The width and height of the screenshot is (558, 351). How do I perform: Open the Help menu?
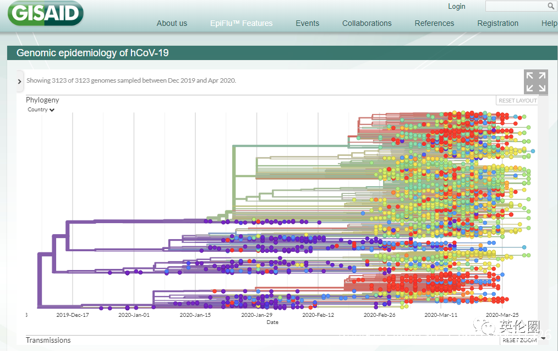tap(549, 23)
